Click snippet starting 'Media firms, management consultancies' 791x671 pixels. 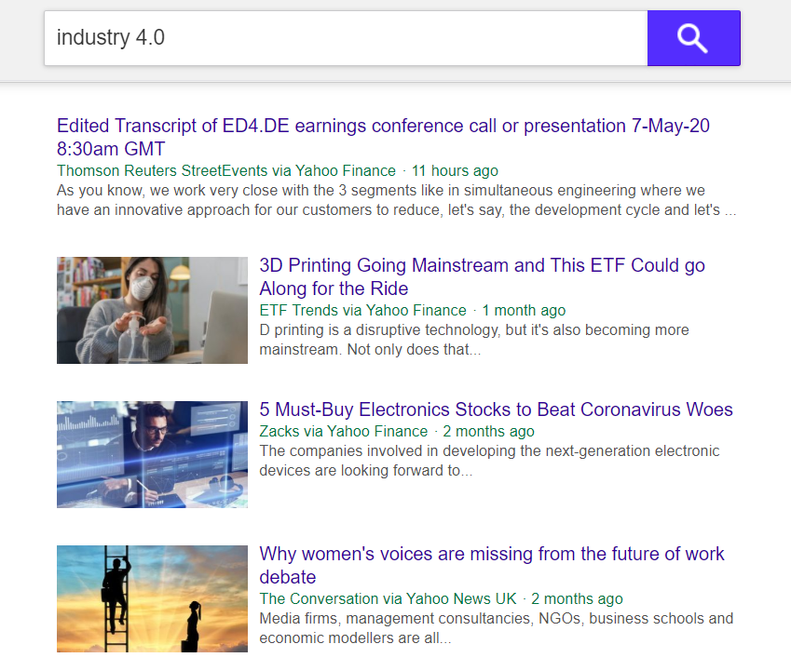497,627
